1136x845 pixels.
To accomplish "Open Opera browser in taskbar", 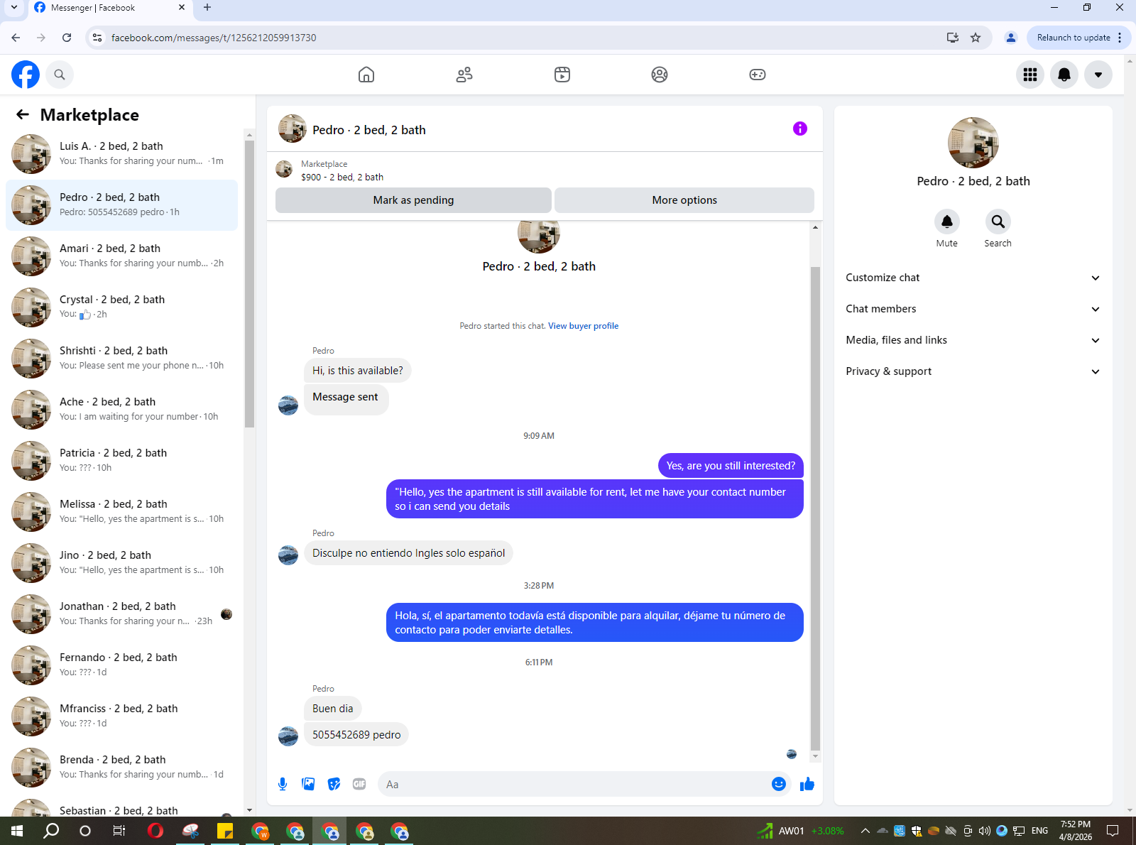I will (x=155, y=831).
